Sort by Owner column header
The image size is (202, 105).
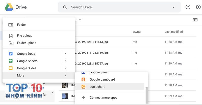(x=137, y=32)
